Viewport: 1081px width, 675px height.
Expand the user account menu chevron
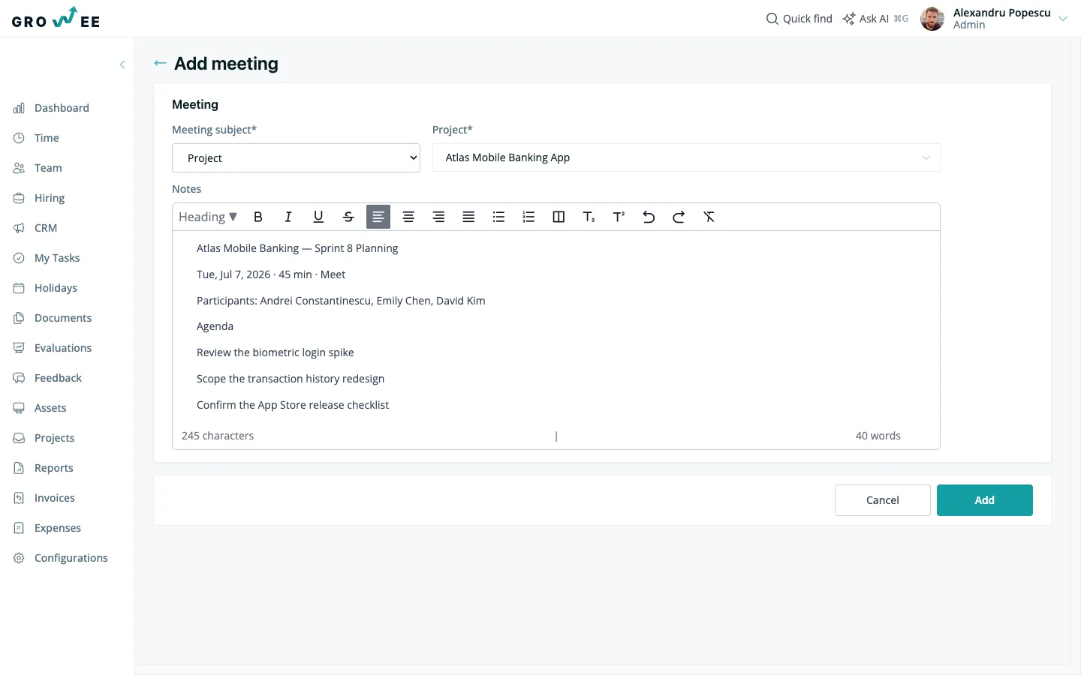[1063, 19]
